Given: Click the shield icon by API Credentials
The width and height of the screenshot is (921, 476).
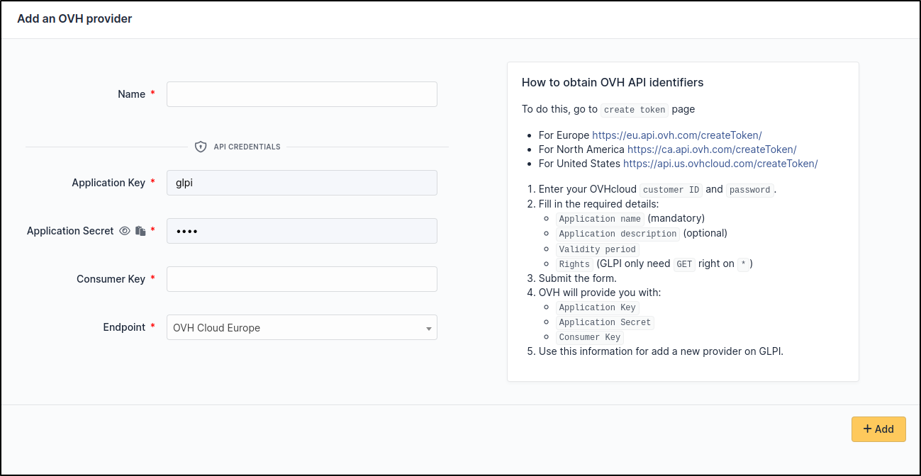Looking at the screenshot, I should 201,147.
